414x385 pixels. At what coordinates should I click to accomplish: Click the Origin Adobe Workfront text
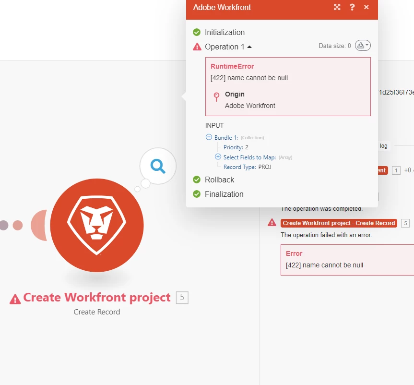point(250,106)
